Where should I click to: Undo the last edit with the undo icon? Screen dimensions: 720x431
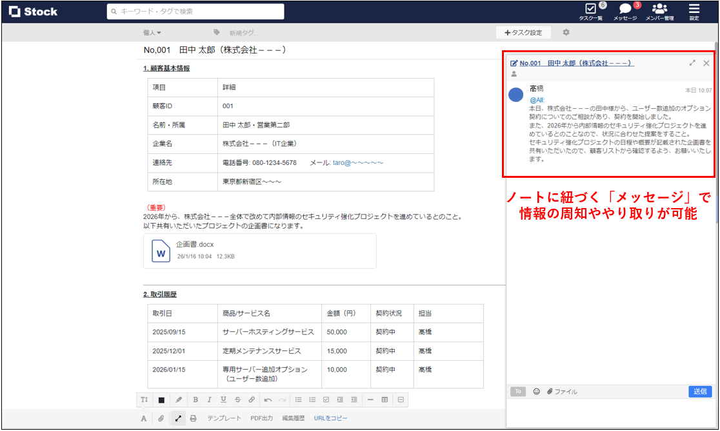coord(267,399)
